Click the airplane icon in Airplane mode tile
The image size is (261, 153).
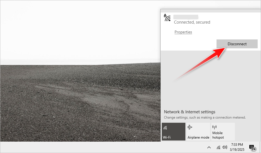tap(190, 127)
